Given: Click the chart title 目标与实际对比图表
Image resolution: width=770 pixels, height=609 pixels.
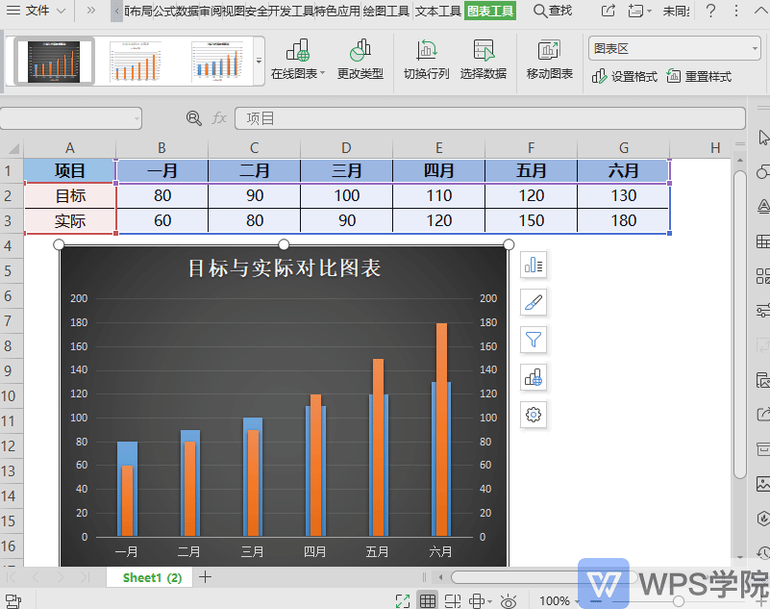Looking at the screenshot, I should click(285, 268).
